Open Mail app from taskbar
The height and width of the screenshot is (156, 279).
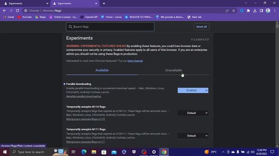click(x=114, y=152)
